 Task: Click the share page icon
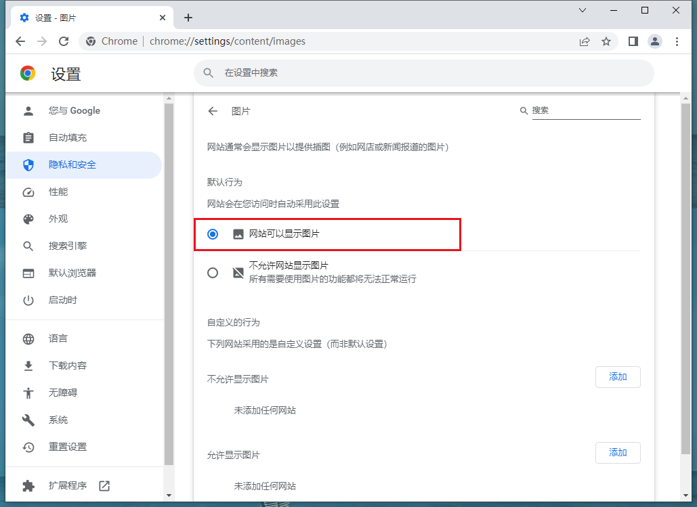click(x=585, y=41)
